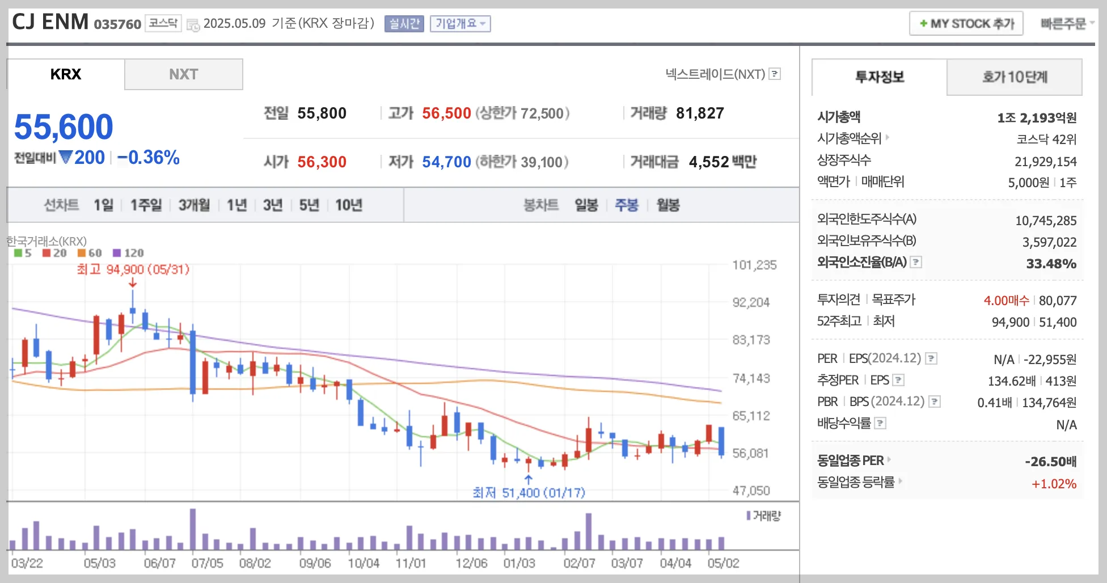The height and width of the screenshot is (583, 1107).
Task: Click the calendar icon beside 2025.05.09
Action: tap(193, 24)
